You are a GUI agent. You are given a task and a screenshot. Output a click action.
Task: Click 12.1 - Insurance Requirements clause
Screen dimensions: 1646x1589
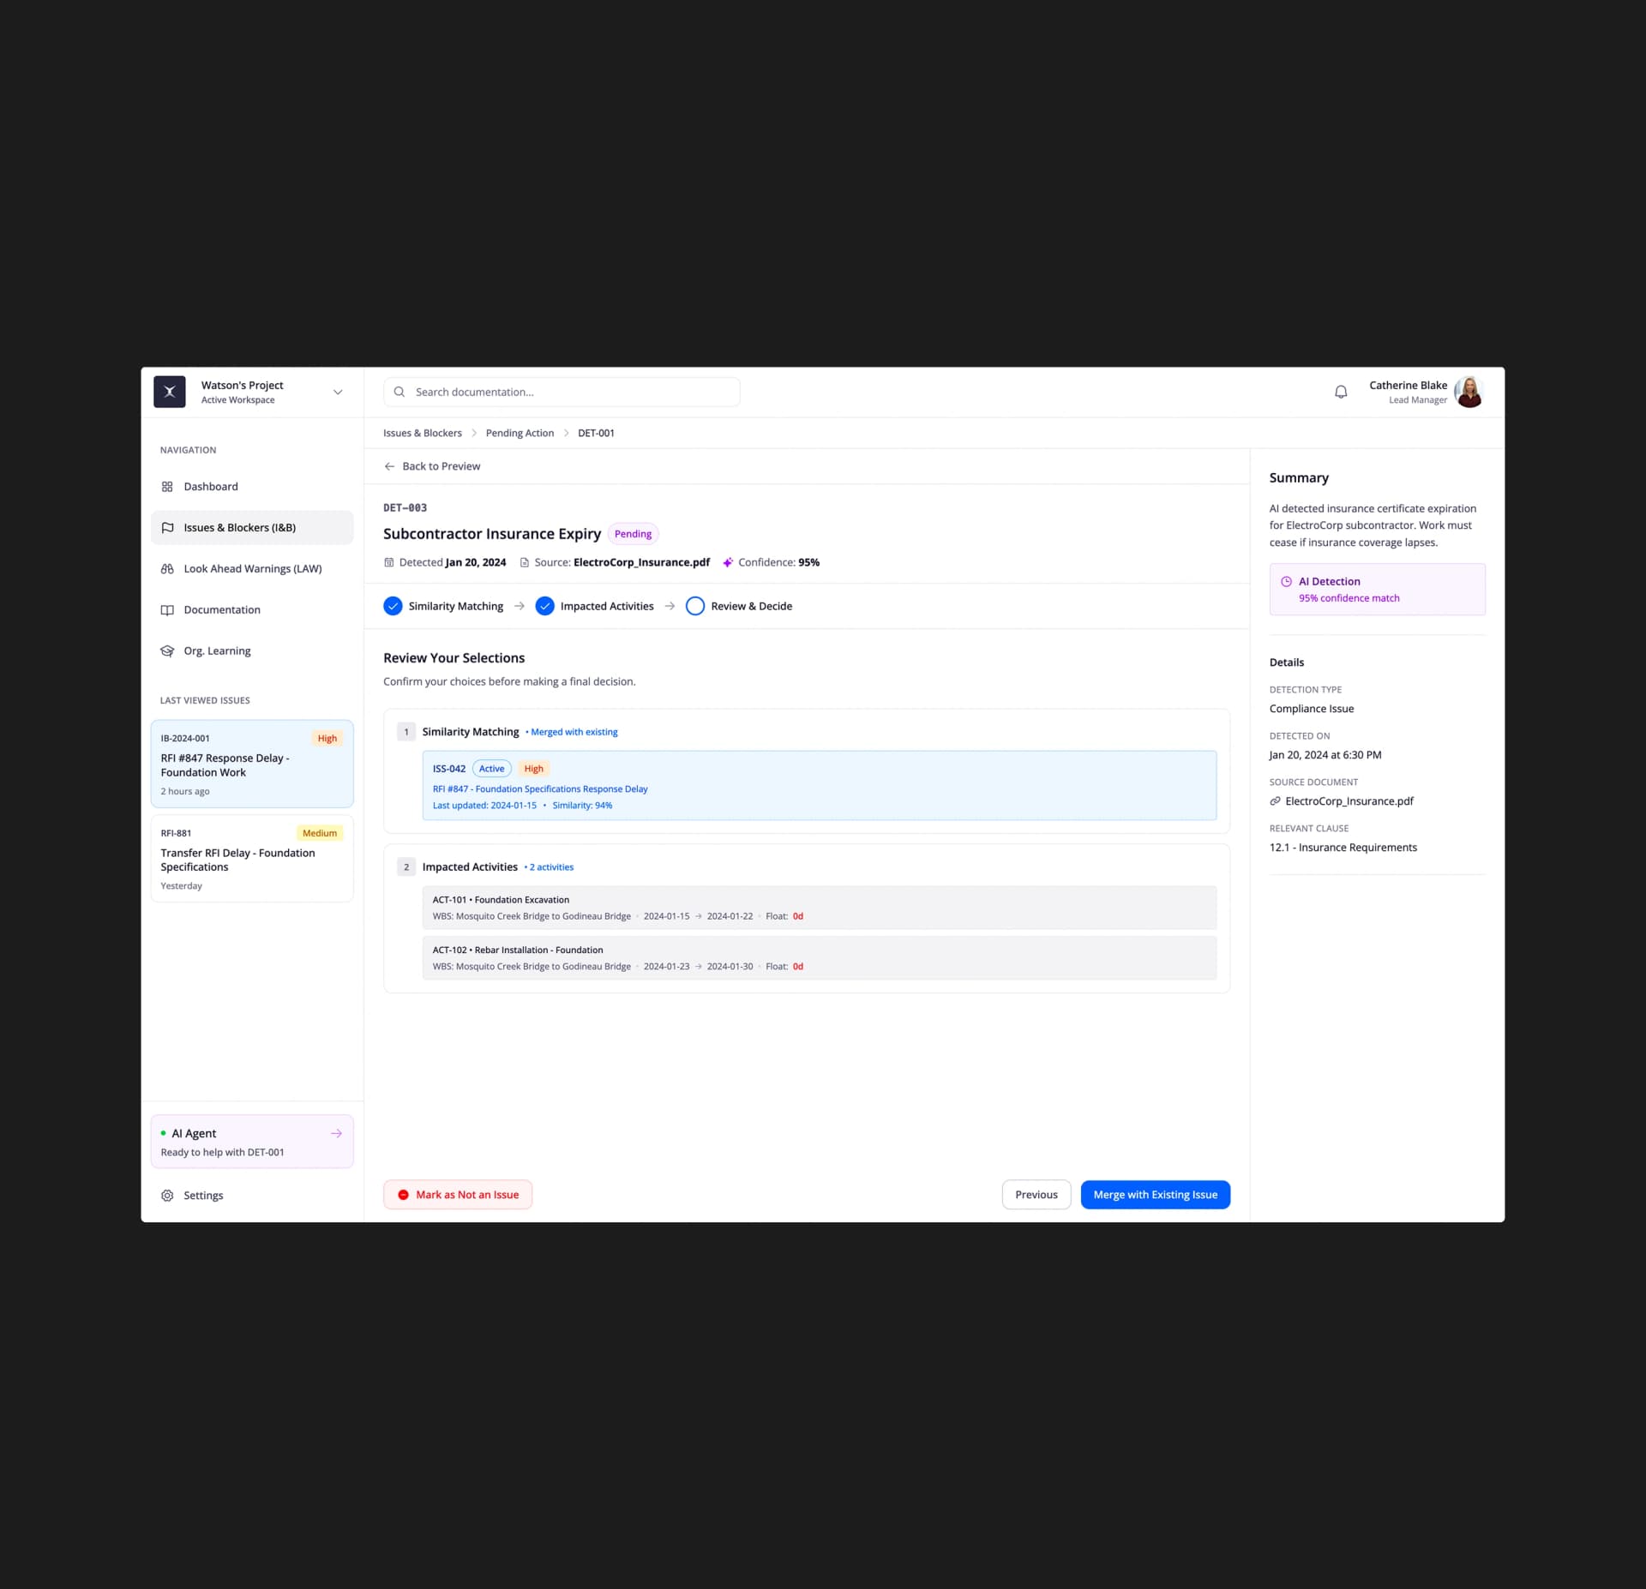(1343, 848)
